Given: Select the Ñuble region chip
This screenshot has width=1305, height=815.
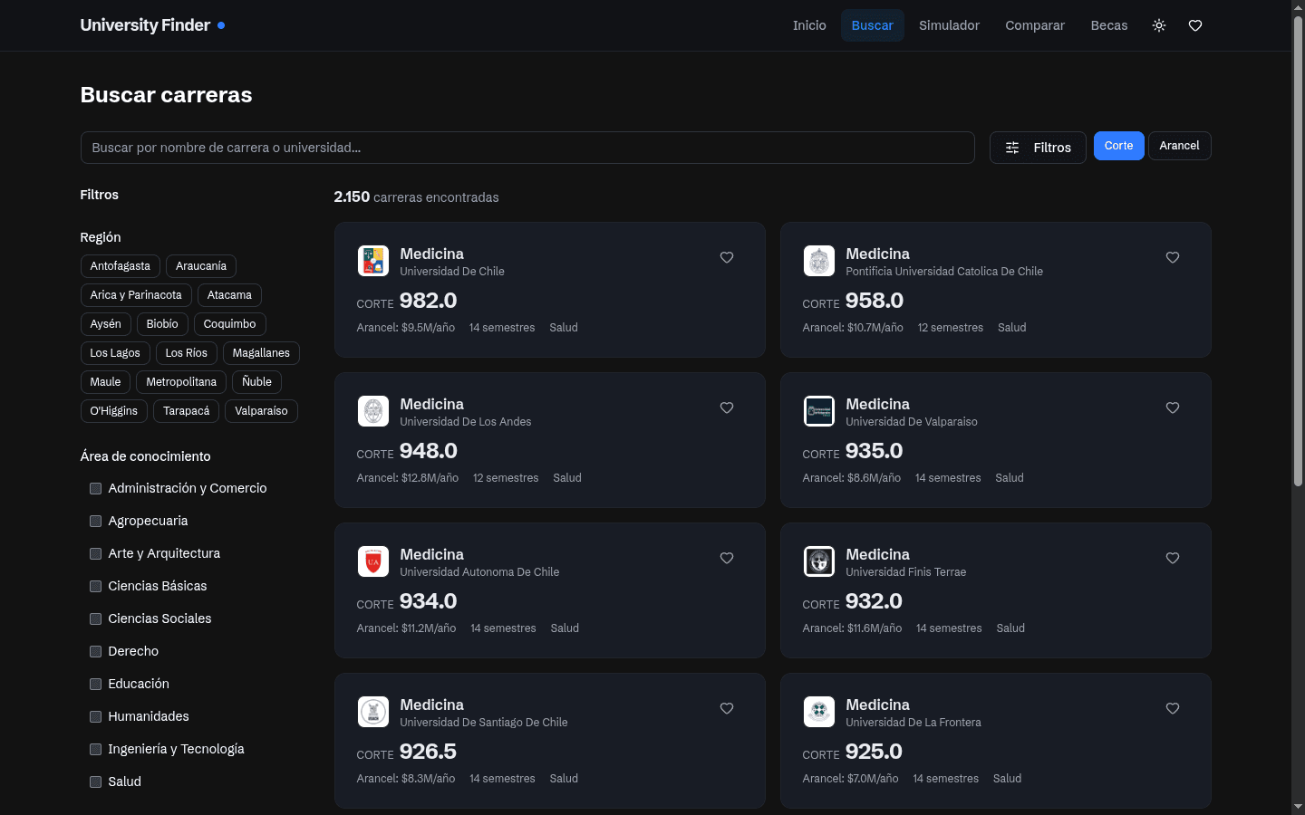Looking at the screenshot, I should pyautogui.click(x=257, y=382).
